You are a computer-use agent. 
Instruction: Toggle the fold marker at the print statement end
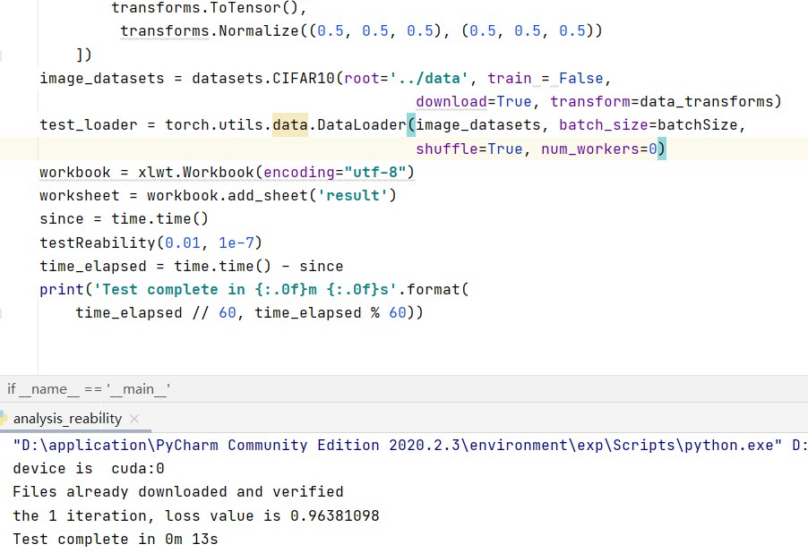click(x=2, y=313)
